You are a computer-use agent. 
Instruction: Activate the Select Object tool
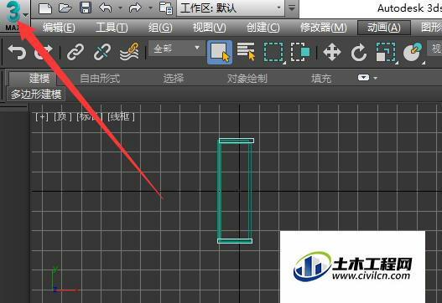coord(220,53)
